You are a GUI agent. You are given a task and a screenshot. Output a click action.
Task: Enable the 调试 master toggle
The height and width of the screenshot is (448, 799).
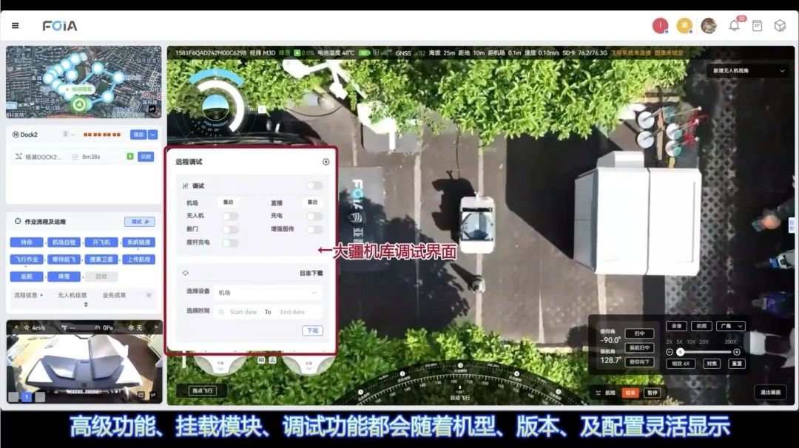[314, 186]
